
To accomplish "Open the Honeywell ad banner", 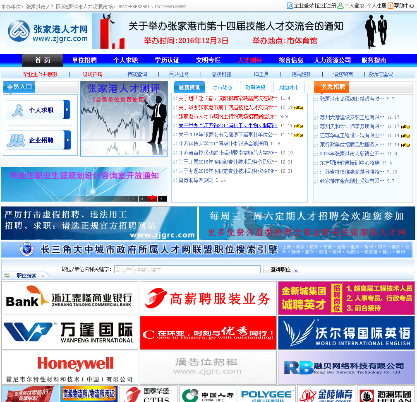I will point(69,367).
